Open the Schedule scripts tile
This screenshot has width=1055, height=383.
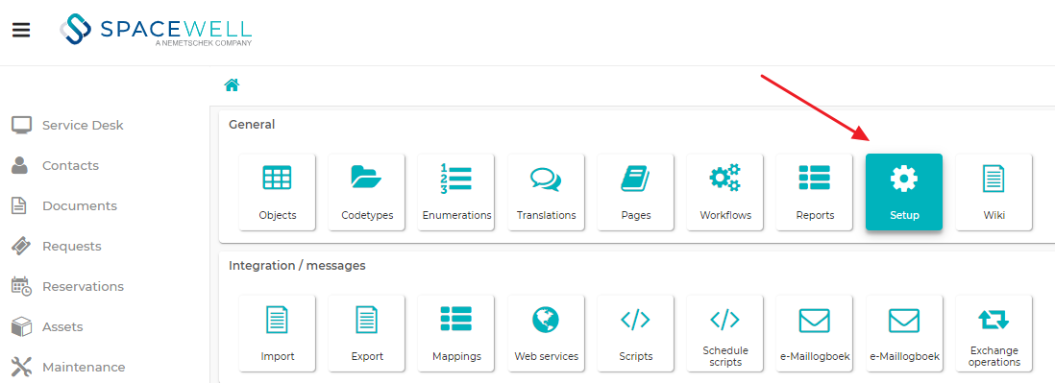point(725,333)
